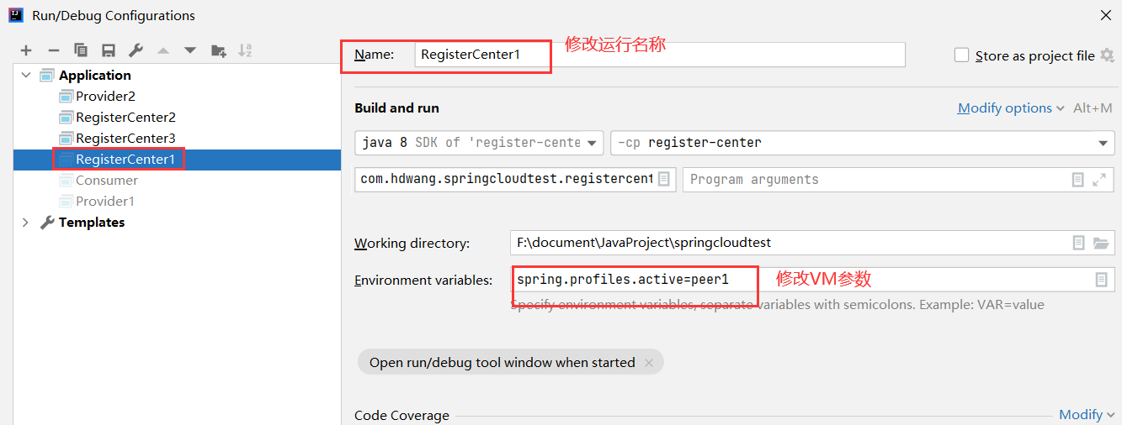This screenshot has height=425, width=1122.
Task: Select RegisterCenter2 configuration
Action: 125,118
